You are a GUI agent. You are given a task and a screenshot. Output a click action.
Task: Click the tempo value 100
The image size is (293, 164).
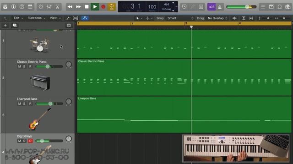click(x=152, y=7)
